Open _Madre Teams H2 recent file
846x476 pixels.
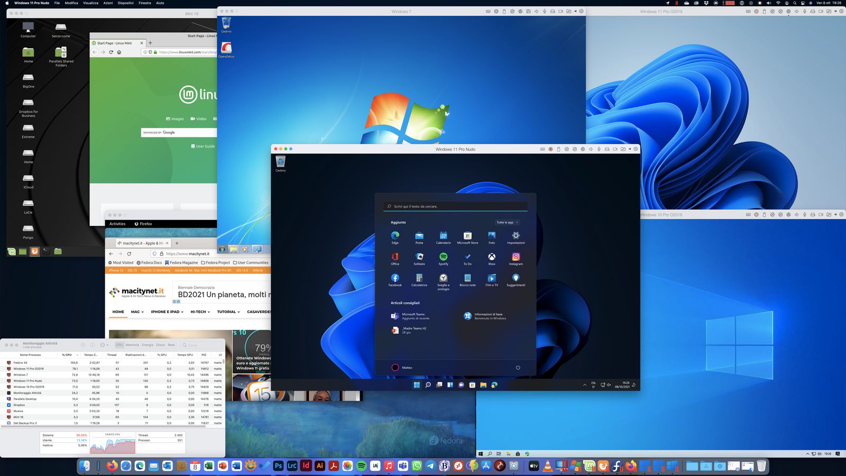(409, 330)
